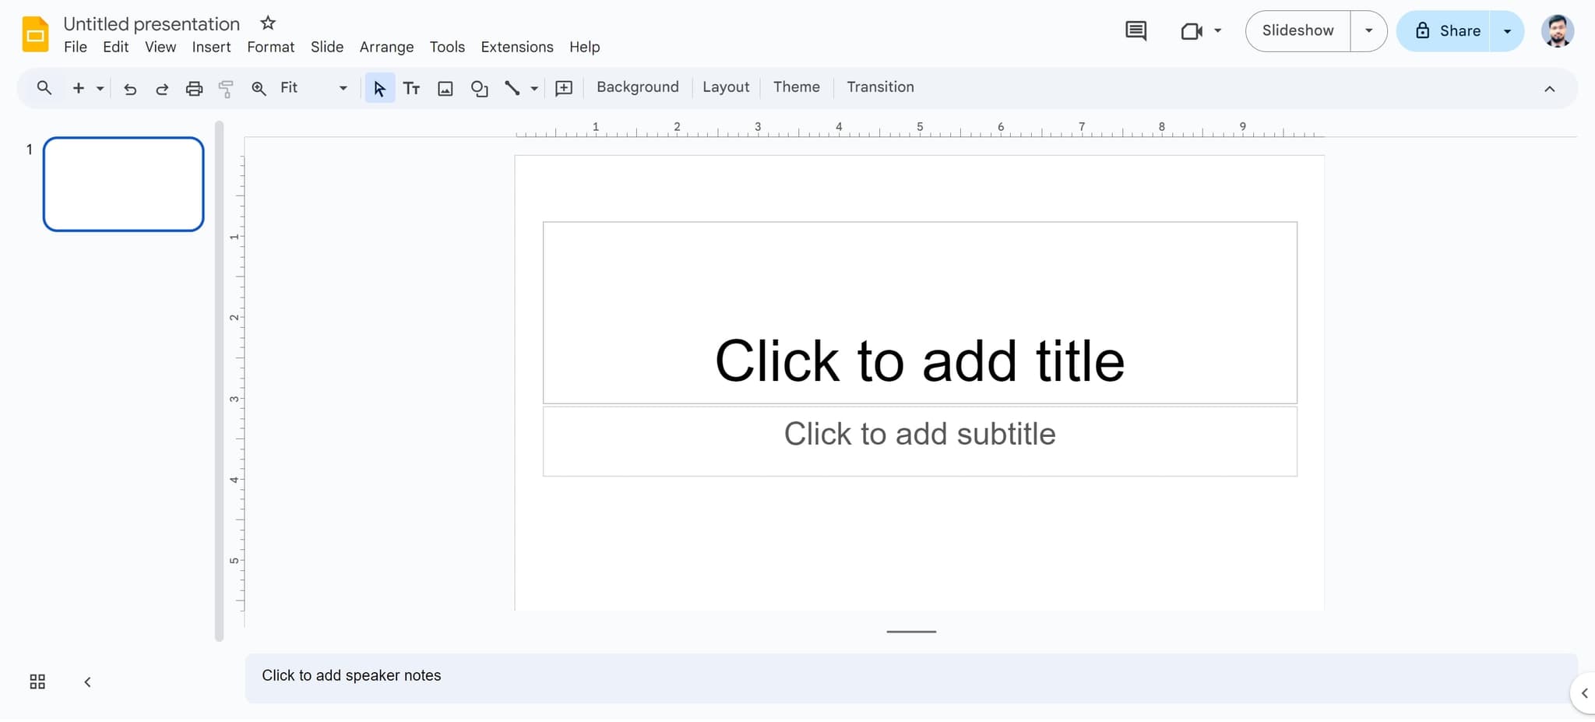The width and height of the screenshot is (1595, 722).
Task: Select the Text box tool
Action: (x=411, y=88)
